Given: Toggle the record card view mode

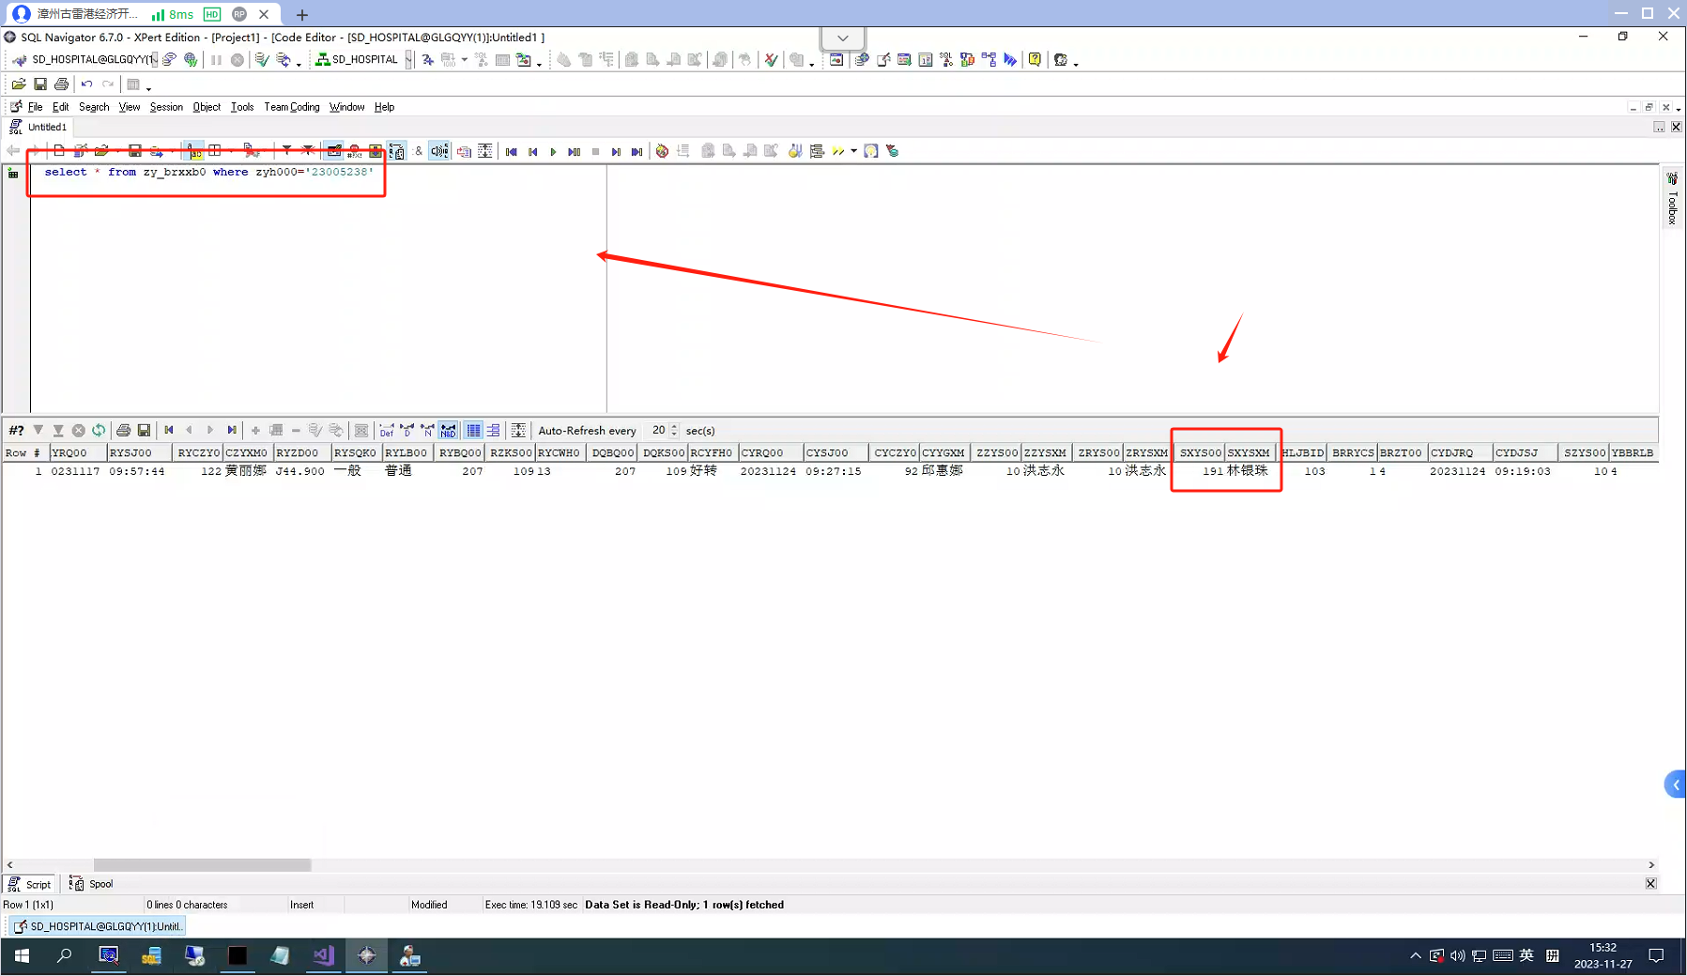Looking at the screenshot, I should (494, 431).
